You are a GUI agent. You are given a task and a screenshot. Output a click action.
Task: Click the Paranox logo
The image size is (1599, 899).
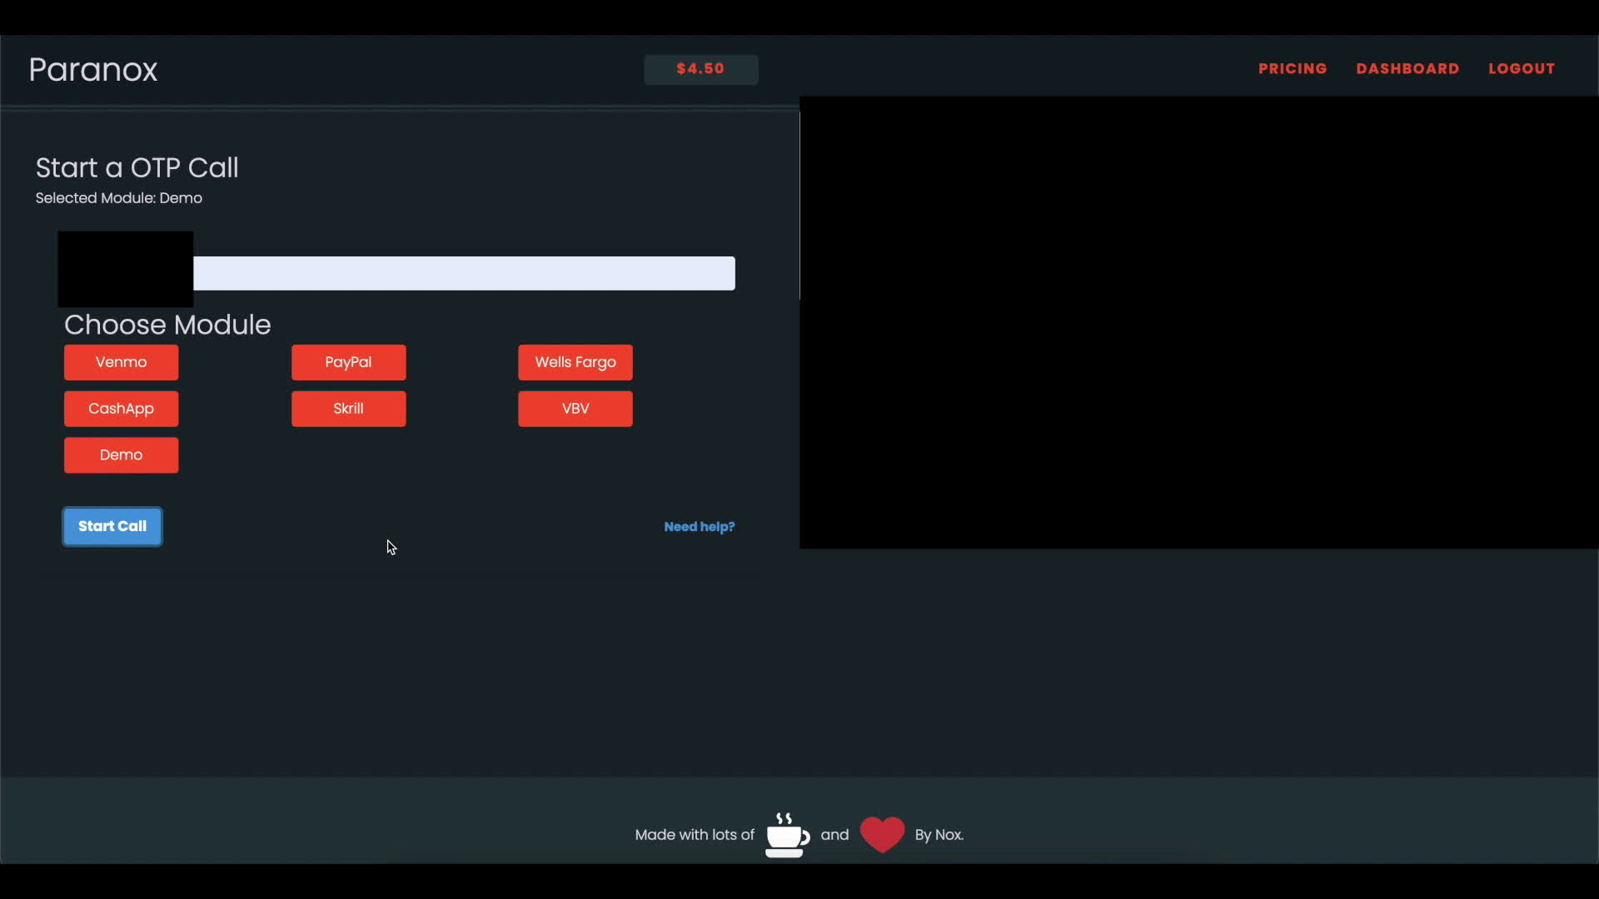(x=92, y=69)
